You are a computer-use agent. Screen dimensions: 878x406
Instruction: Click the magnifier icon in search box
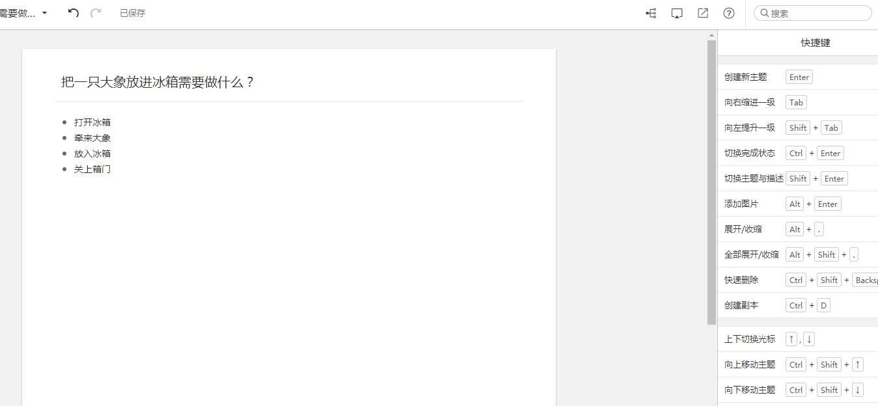coord(765,13)
